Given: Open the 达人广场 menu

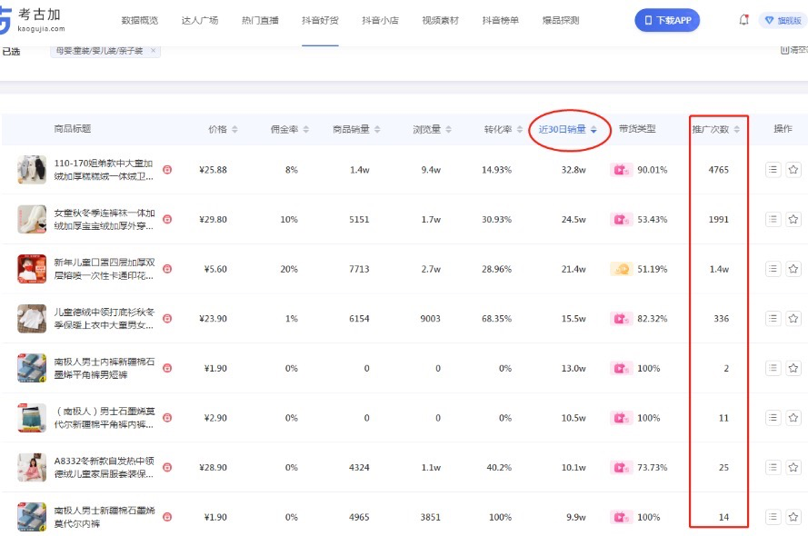Looking at the screenshot, I should [x=199, y=20].
